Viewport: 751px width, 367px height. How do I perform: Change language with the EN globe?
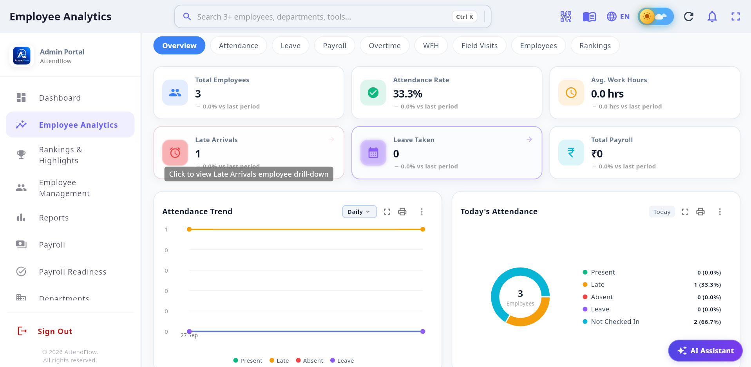618,16
